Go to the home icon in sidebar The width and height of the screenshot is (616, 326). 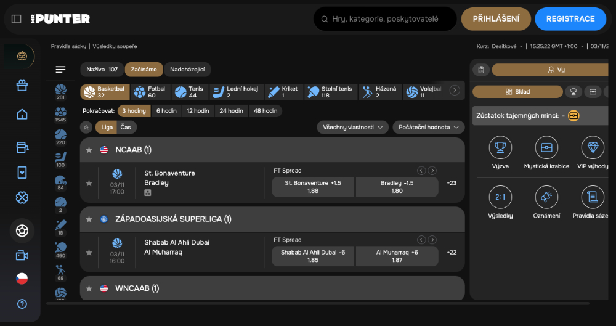pyautogui.click(x=22, y=114)
